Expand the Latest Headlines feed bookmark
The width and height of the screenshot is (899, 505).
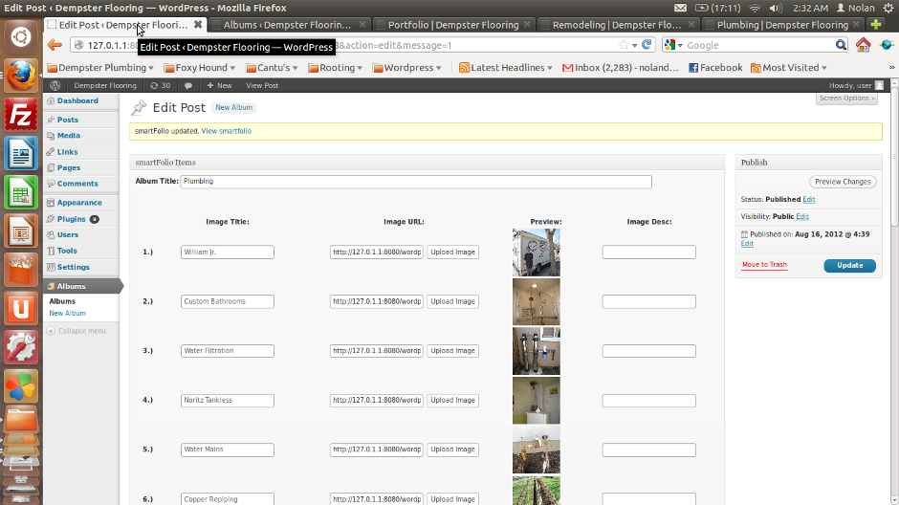point(506,68)
